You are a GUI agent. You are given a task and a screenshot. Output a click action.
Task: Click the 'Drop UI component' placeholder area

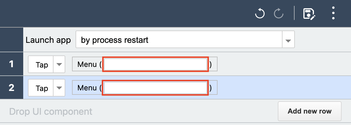(x=51, y=112)
